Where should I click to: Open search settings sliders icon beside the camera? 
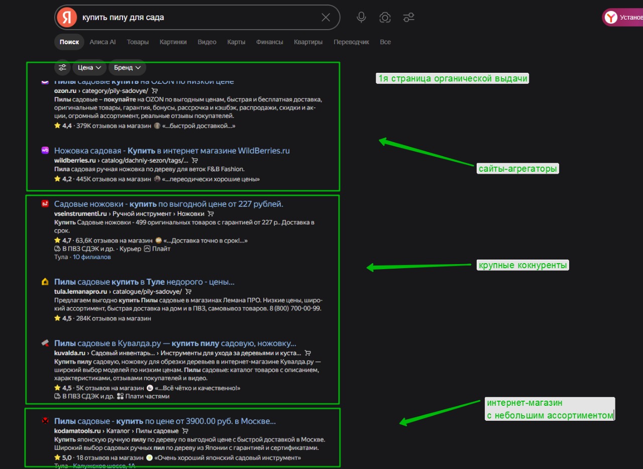pos(408,18)
